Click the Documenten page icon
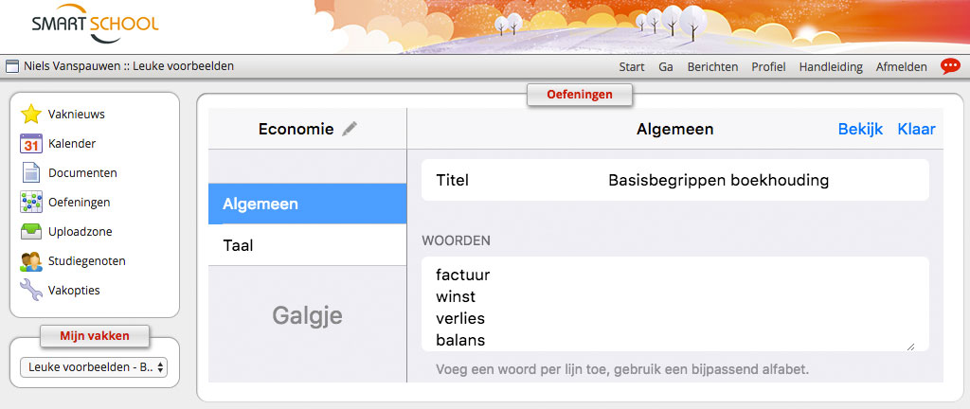Viewport: 970px width, 409px height. pos(31,173)
